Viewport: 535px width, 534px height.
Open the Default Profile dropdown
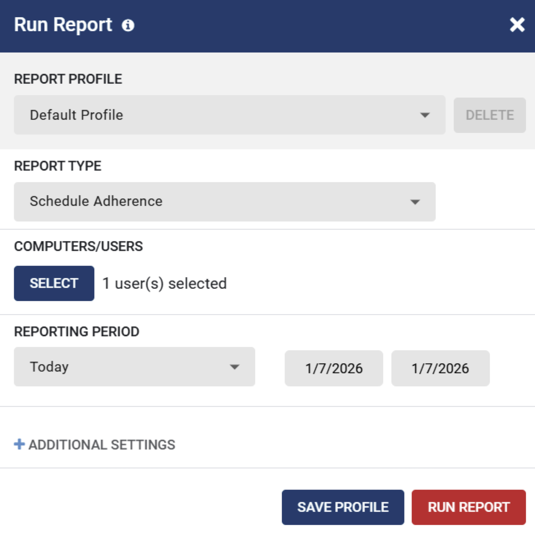(x=222, y=115)
